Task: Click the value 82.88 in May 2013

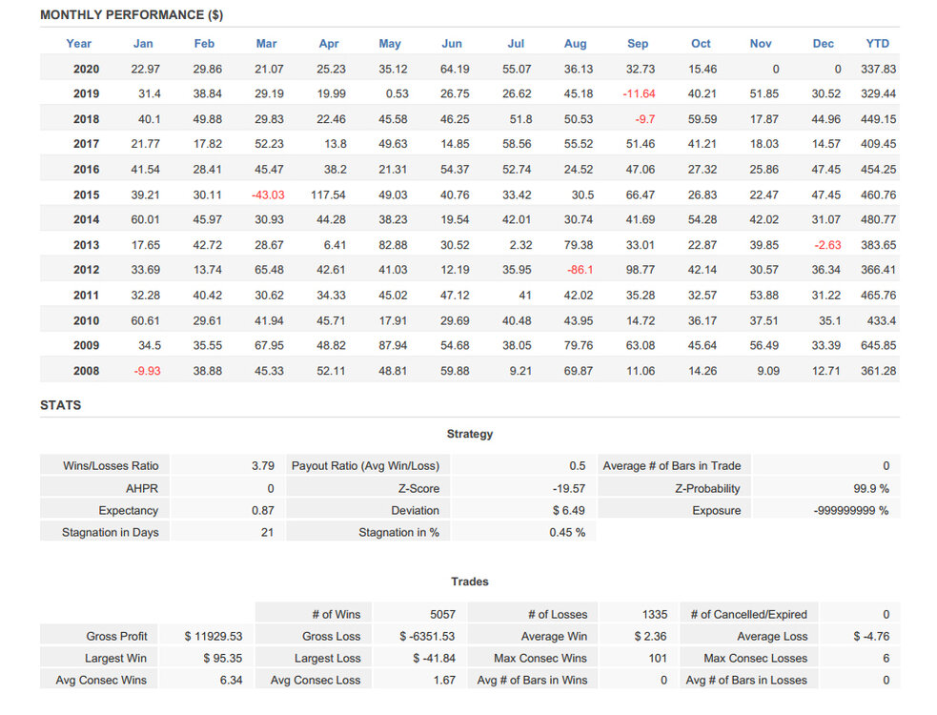Action: [393, 245]
